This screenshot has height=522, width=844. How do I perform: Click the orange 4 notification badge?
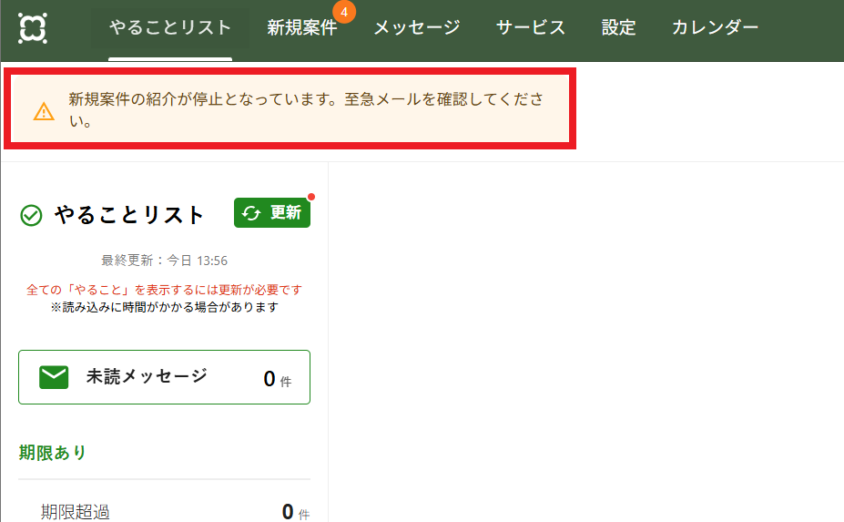pos(344,12)
